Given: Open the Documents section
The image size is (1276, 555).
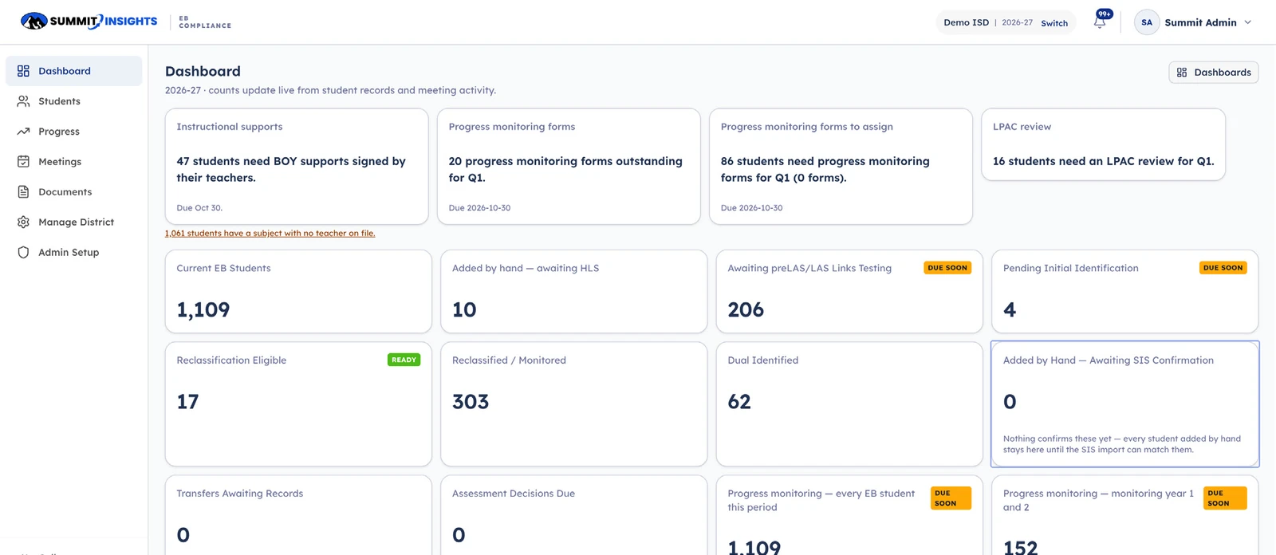Looking at the screenshot, I should coord(74,192).
